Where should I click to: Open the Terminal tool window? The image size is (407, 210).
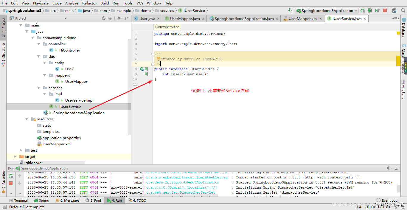(18, 200)
